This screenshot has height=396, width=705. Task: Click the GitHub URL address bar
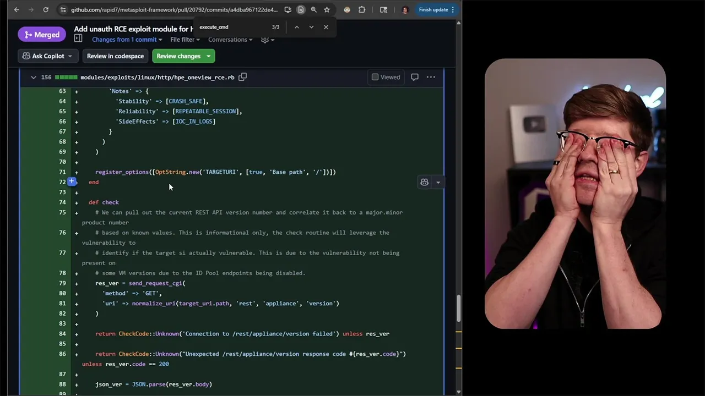174,9
